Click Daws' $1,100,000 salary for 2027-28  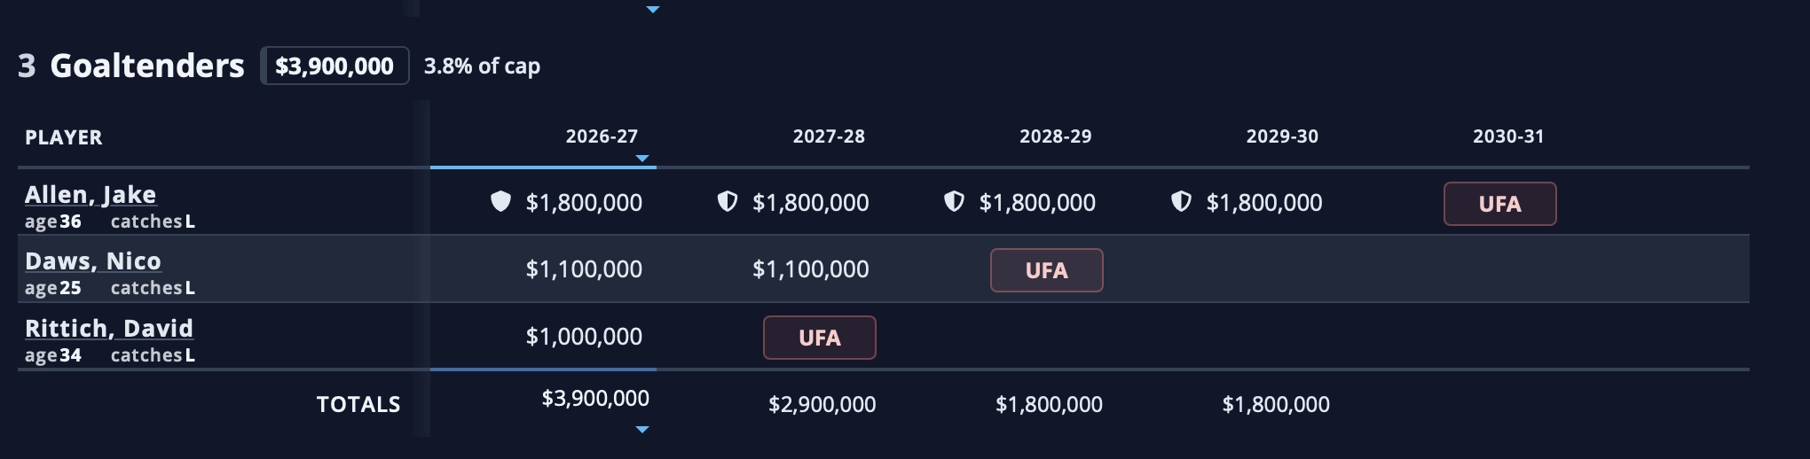(811, 269)
